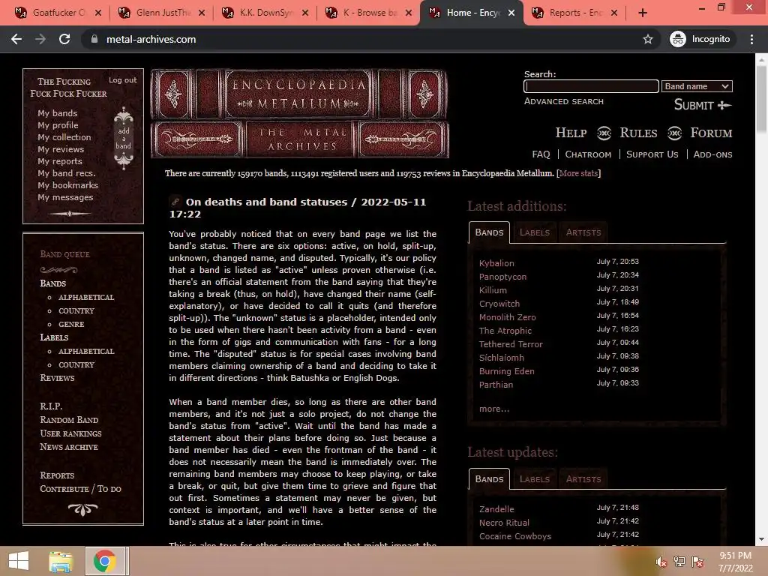
Task: Open the Random Band link
Action: pos(69,420)
